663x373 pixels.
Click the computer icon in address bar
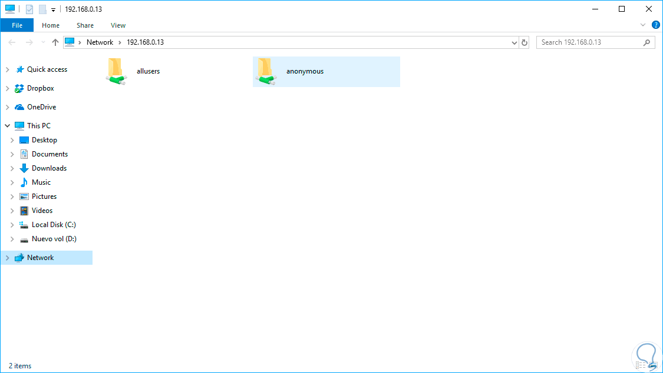coord(70,42)
